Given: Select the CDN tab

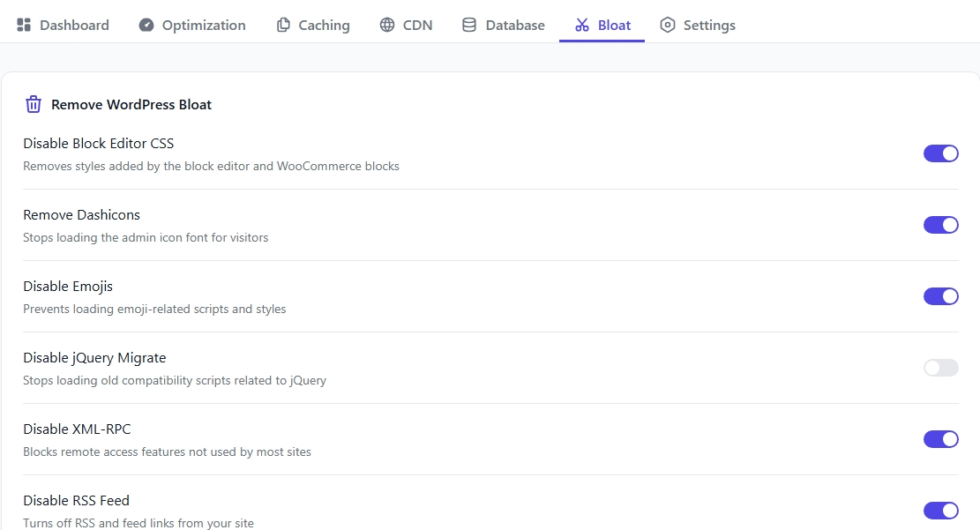Looking at the screenshot, I should click(x=407, y=25).
